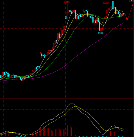Viewport: 134px width, 137px height.
Task: Select the latest cyan candlestick at the chart's right end
Action: tap(124, 14)
